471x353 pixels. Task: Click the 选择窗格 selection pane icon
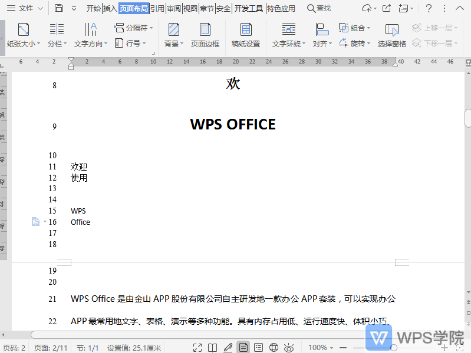click(x=391, y=29)
